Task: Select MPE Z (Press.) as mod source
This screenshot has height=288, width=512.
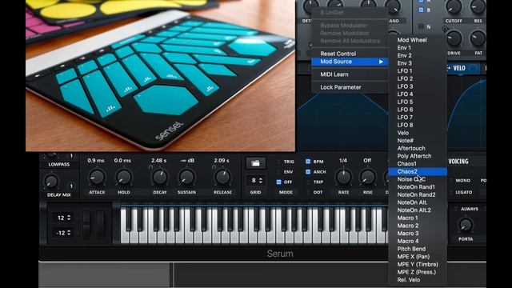Action: [418, 272]
